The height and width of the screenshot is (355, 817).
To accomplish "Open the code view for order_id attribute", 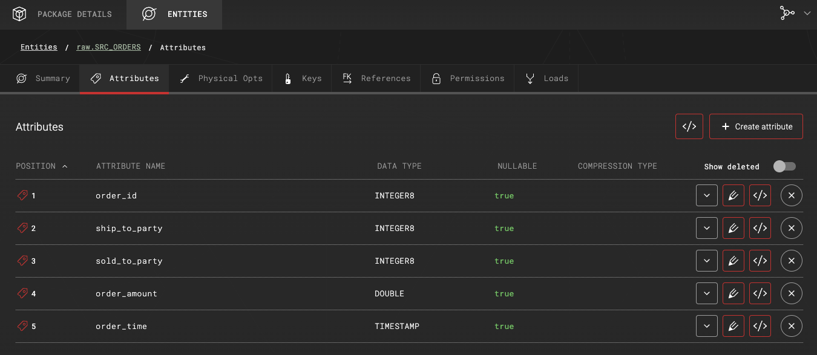I will [x=760, y=195].
